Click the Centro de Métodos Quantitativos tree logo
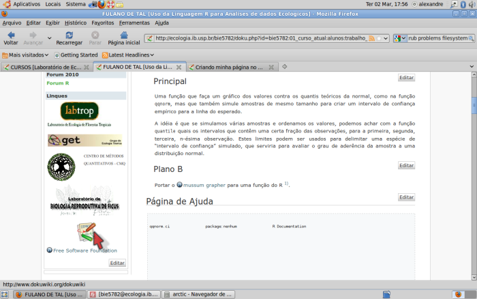This screenshot has width=477, height=299. point(61,166)
